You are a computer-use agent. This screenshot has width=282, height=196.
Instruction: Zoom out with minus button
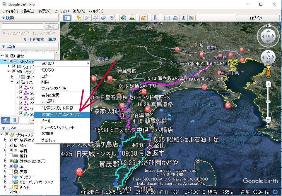point(268,119)
